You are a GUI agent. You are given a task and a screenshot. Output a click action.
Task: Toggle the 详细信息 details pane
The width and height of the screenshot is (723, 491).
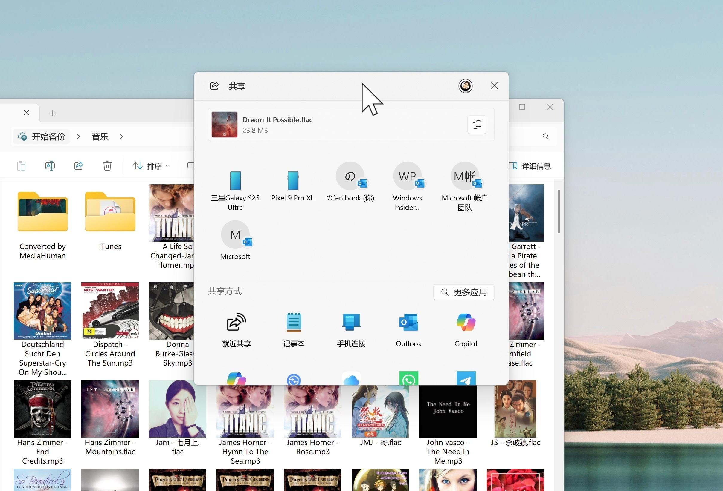point(530,166)
